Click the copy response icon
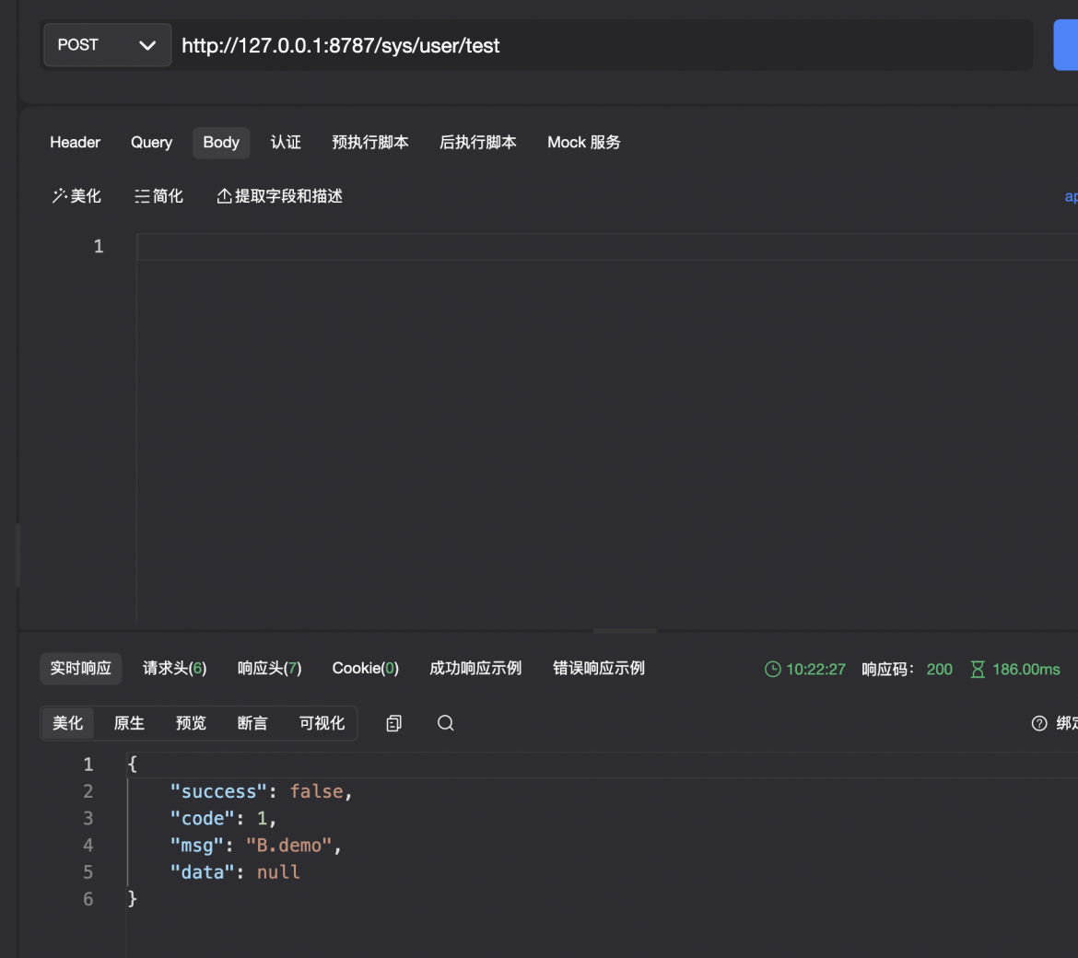Viewport: 1078px width, 958px height. (394, 724)
